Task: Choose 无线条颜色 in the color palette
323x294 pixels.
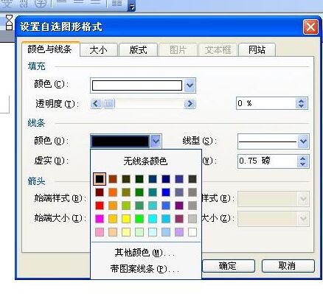Action: coord(145,161)
